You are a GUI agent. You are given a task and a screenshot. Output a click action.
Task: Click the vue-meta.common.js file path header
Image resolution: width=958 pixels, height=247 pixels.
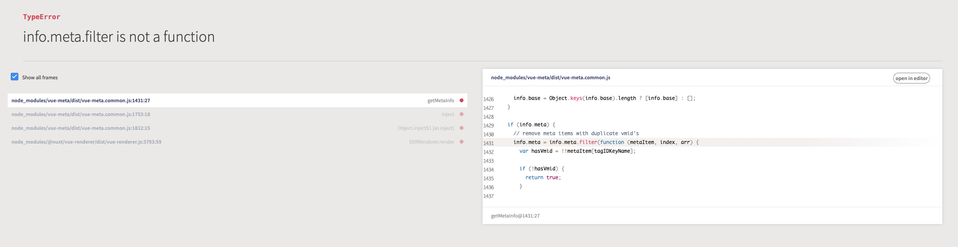coord(550,77)
